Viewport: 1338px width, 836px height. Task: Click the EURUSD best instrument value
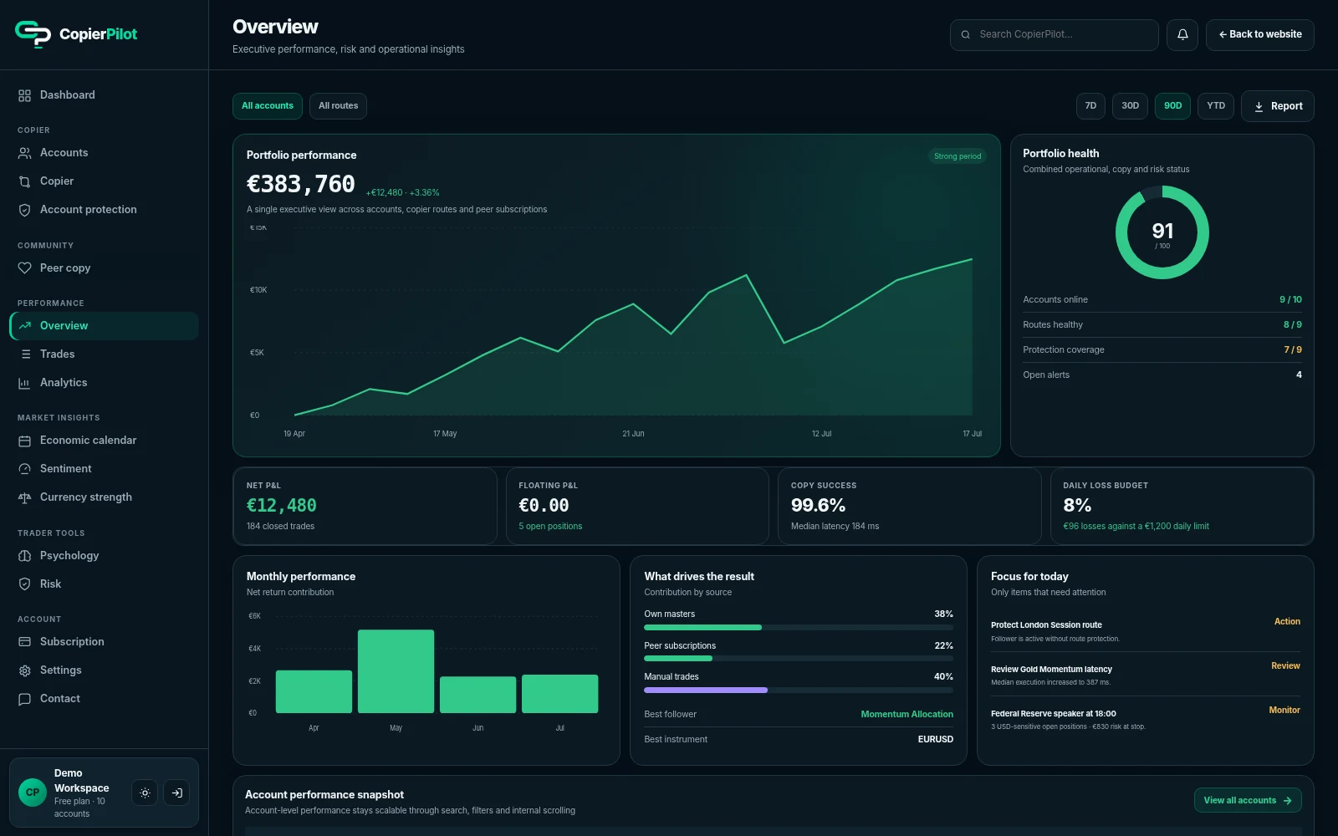point(935,740)
